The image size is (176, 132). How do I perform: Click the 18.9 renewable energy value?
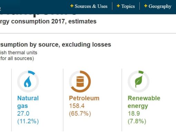(134, 113)
